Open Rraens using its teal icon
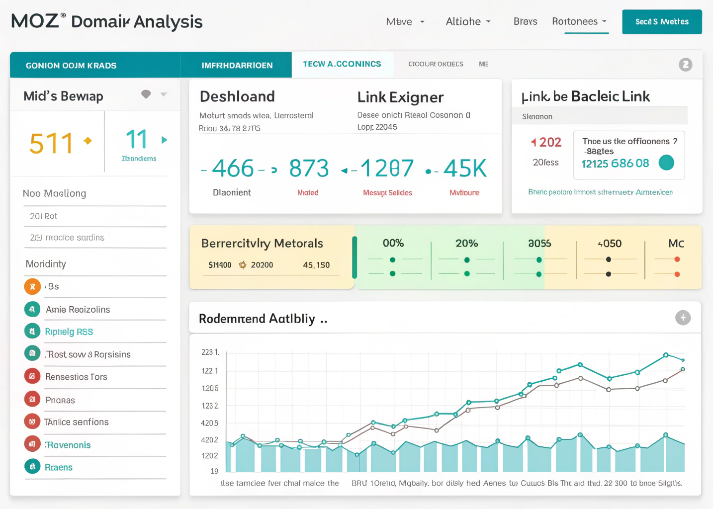 click(x=32, y=467)
